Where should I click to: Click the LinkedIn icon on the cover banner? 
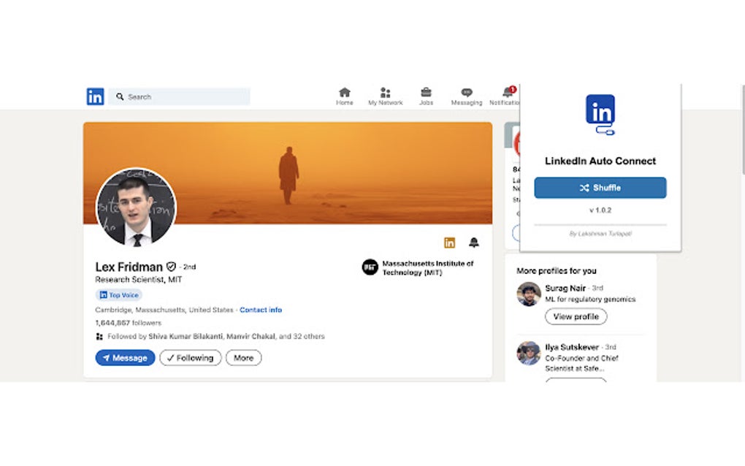[449, 242]
